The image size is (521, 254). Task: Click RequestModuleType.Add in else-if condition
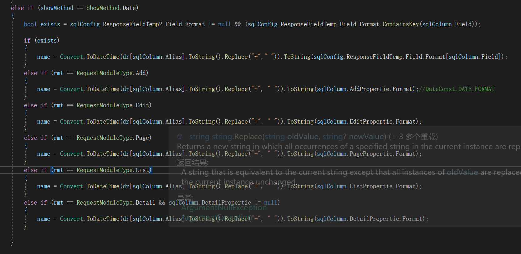pos(112,73)
